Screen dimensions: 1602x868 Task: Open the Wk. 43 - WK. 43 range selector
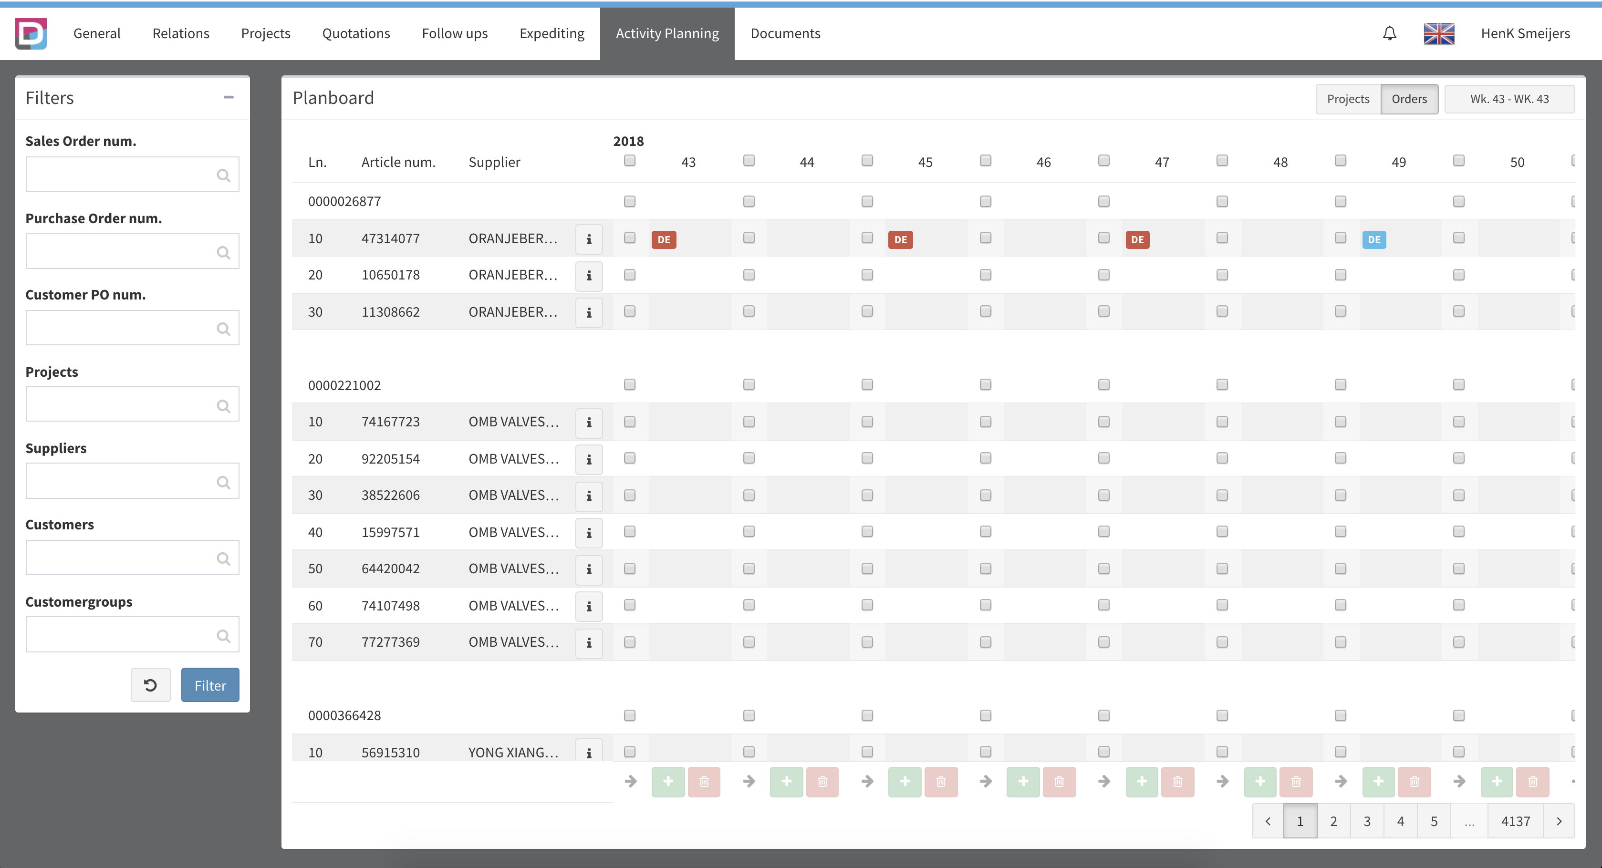coord(1509,99)
